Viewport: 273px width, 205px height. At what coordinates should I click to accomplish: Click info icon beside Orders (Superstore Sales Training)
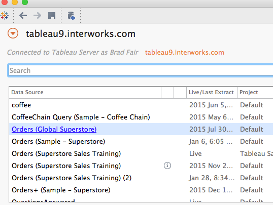(x=167, y=166)
